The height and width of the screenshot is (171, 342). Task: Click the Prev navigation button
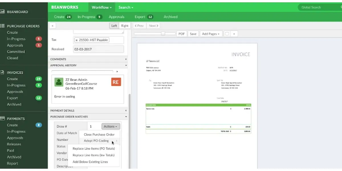(x=139, y=26)
